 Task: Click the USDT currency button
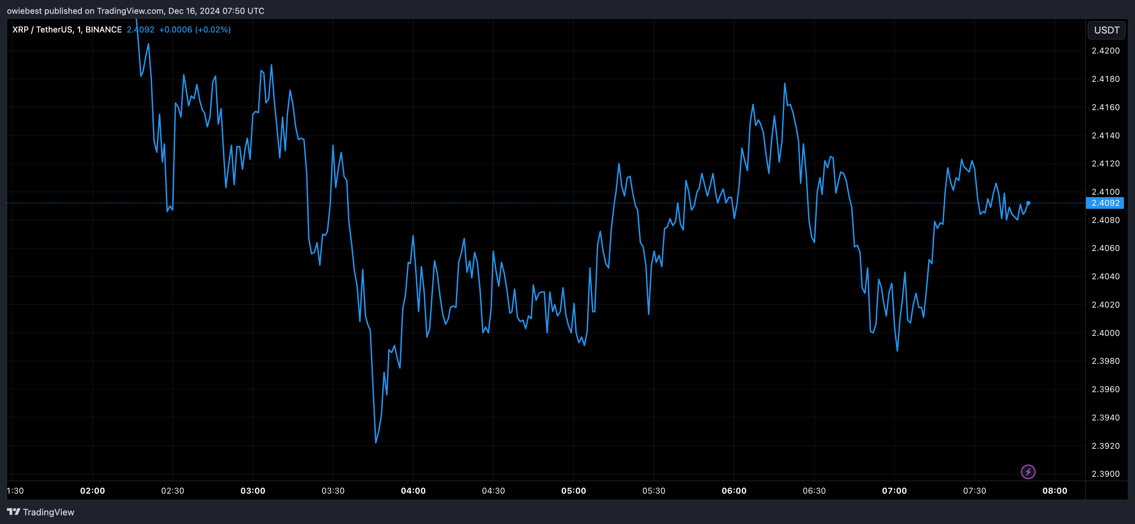[1106, 30]
